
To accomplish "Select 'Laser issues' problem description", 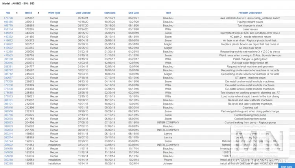I will click(250, 29).
